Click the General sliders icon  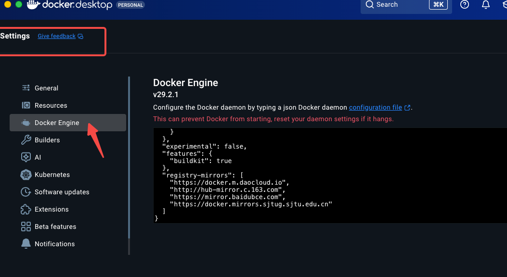26,88
